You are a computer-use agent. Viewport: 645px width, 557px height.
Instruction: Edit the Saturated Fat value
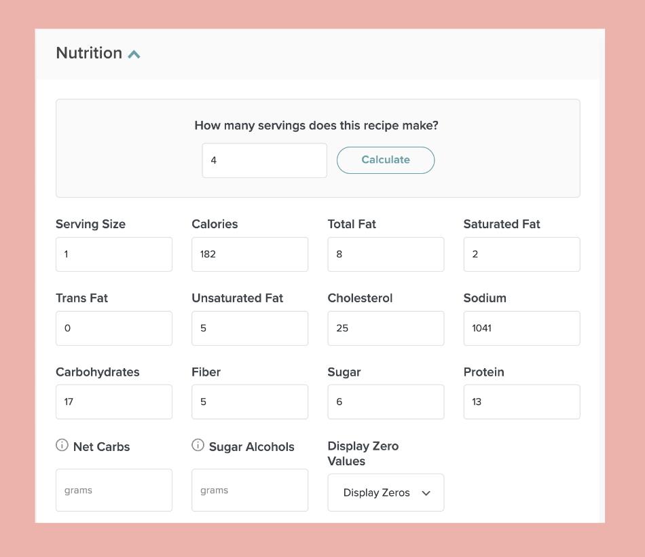pos(521,254)
